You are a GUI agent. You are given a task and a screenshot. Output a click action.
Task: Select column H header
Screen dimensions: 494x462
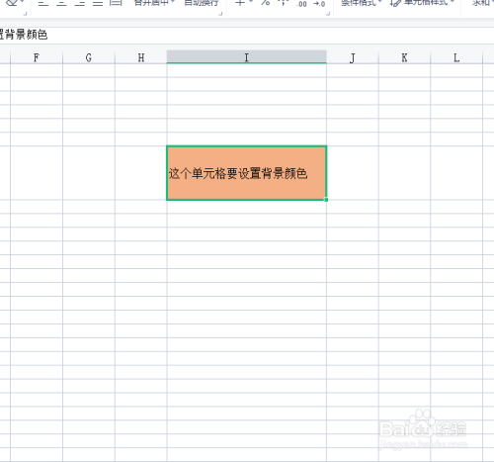pyautogui.click(x=141, y=57)
